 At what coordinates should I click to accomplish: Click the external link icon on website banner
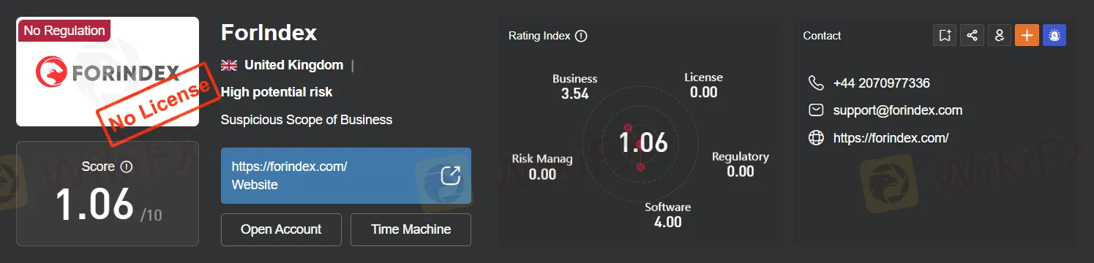tap(451, 176)
